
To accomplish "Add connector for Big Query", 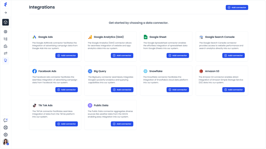I will (x=122, y=90).
